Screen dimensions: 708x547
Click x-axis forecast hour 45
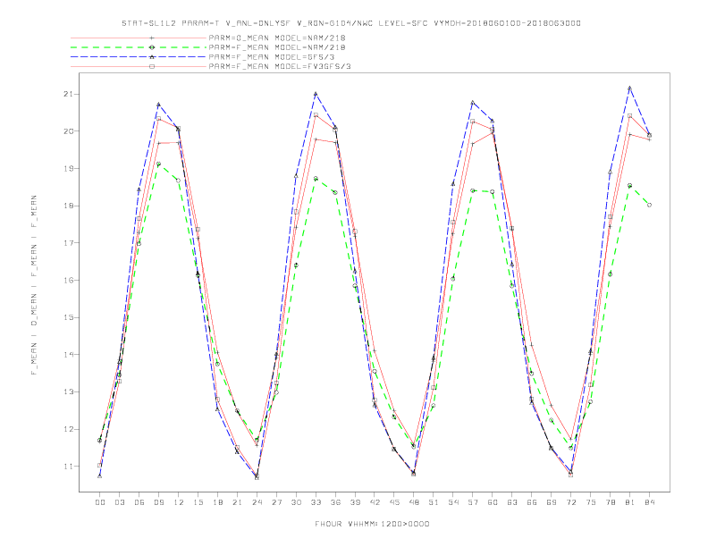[394, 502]
